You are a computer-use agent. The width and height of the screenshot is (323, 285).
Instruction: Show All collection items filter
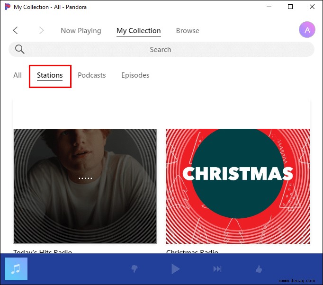[x=18, y=75]
